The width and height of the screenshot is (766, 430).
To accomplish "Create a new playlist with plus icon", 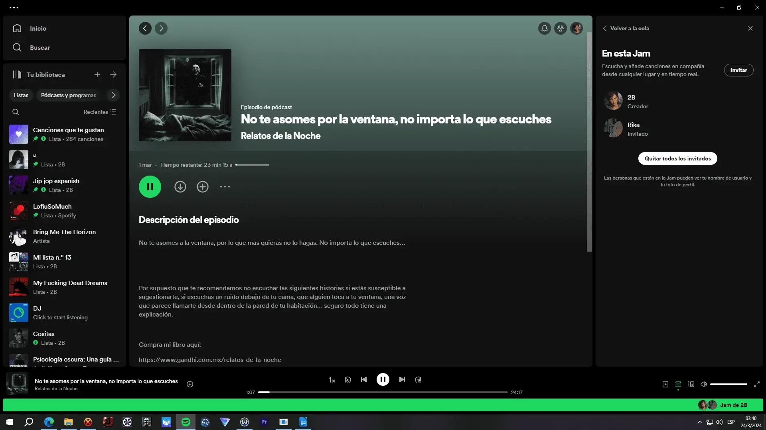I will click(x=97, y=74).
